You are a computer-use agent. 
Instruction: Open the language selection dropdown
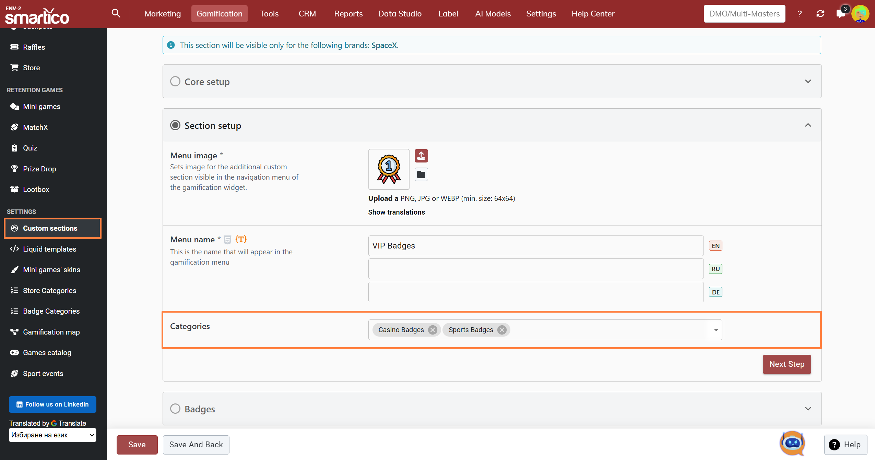pyautogui.click(x=52, y=435)
